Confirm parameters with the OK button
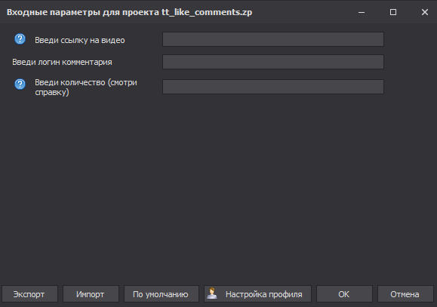The height and width of the screenshot is (307, 437). [x=344, y=294]
